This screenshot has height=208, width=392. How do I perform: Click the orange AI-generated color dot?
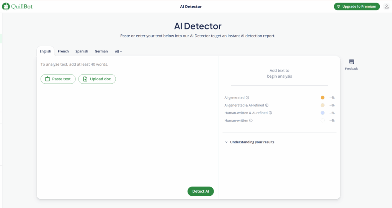[x=322, y=97]
